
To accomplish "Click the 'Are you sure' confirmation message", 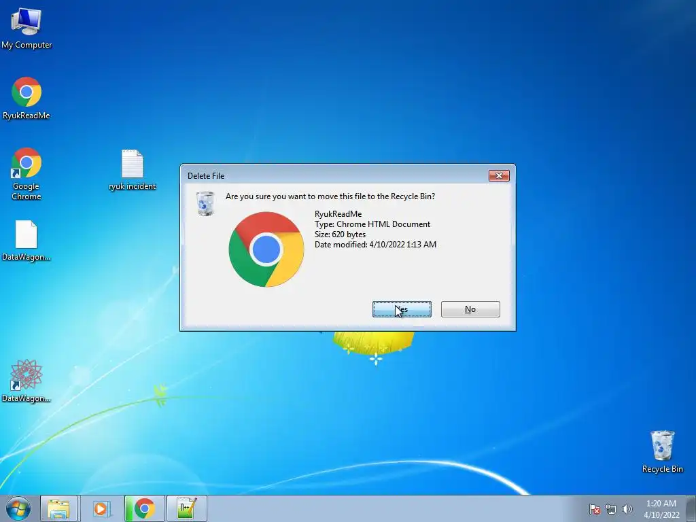I will click(330, 196).
